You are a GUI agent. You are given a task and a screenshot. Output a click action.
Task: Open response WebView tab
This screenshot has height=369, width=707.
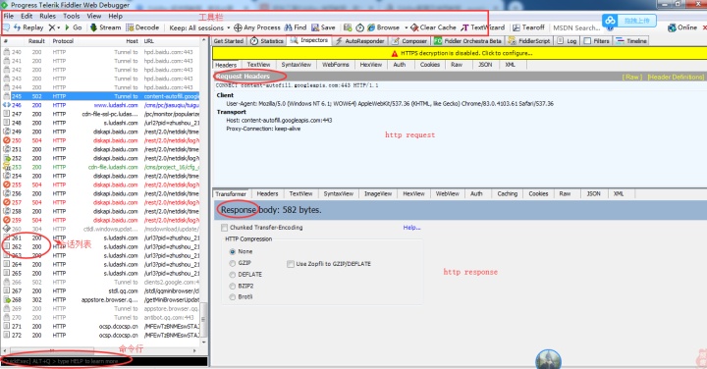coord(448,193)
